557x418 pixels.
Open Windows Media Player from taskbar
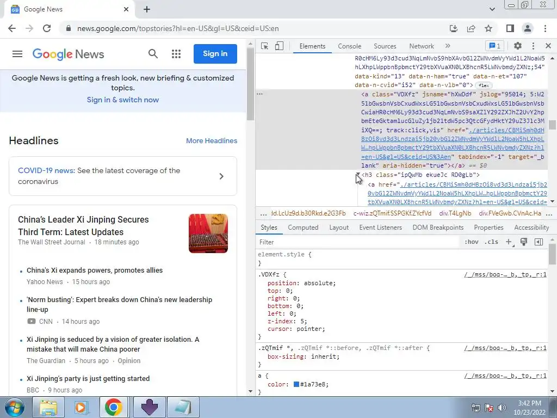pos(81,407)
